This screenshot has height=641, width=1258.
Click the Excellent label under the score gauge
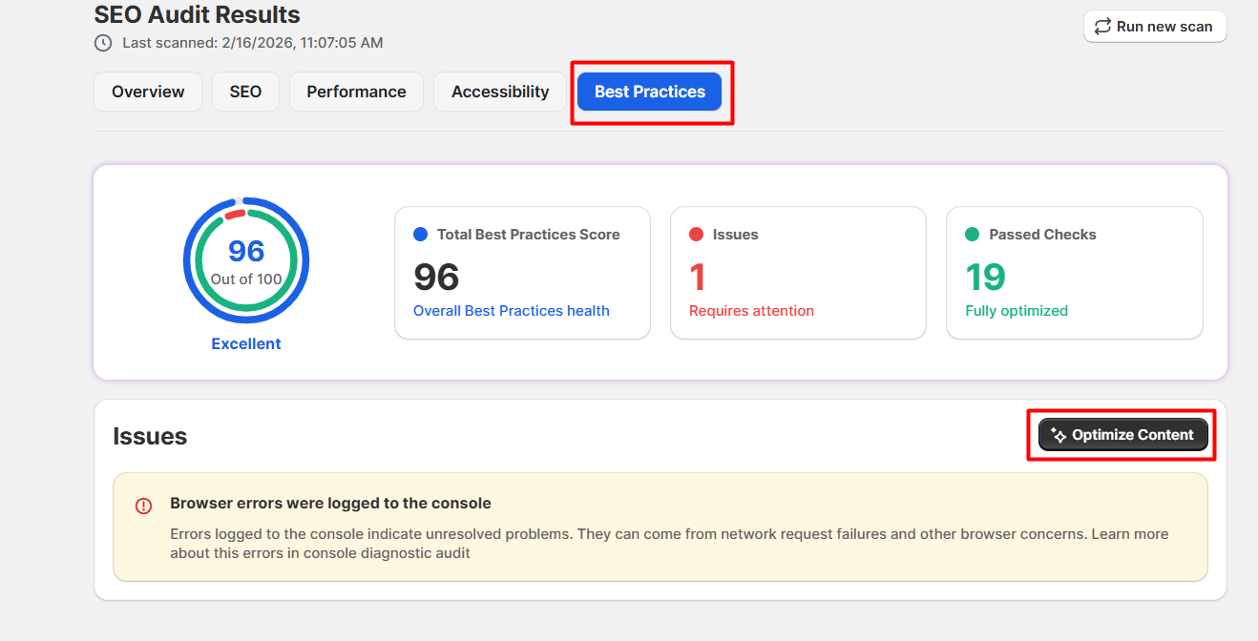(246, 344)
